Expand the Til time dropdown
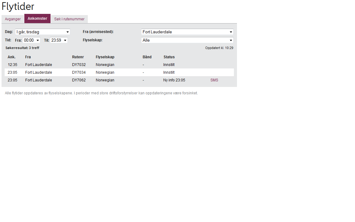Viewport: 355px width, 222px height. coord(59,40)
